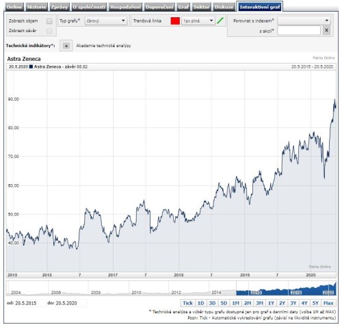Image resolution: width=342 pixels, height=327 pixels.
Task: Click the Astra Zeneca závěr legend entry
Action: coord(59,67)
